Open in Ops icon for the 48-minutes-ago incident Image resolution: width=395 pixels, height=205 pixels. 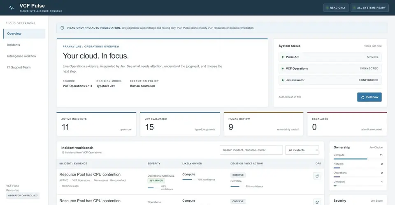(x=317, y=176)
